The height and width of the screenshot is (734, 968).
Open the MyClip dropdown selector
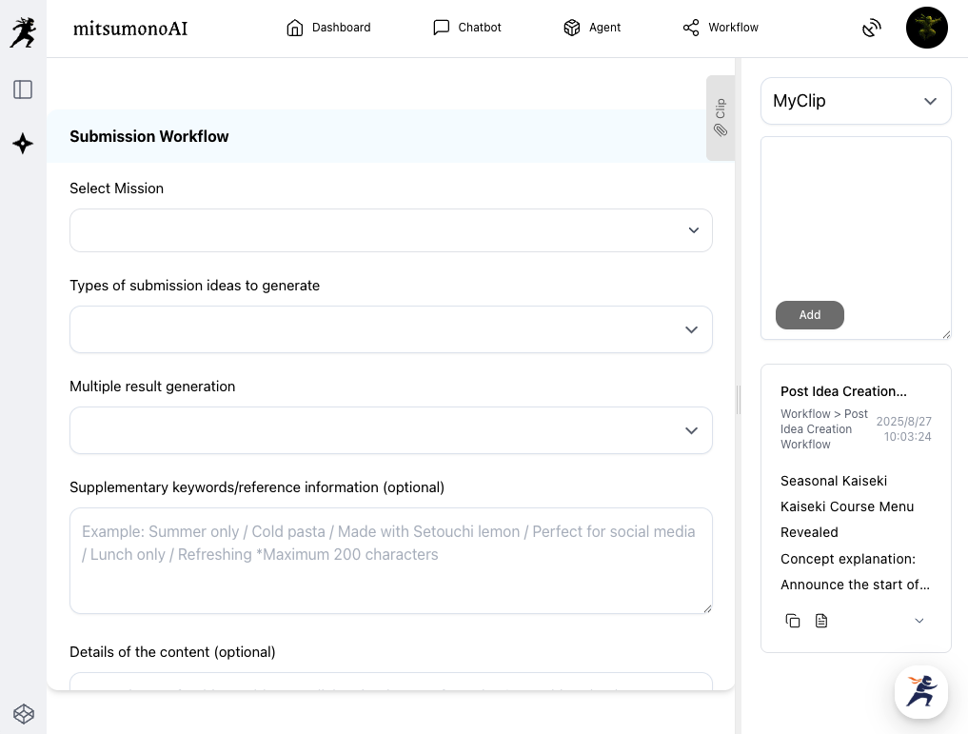855,101
